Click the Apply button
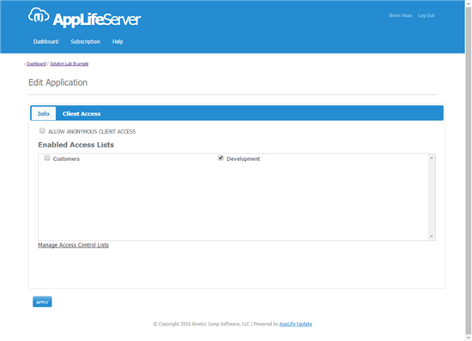Image resolution: width=472 pixels, height=341 pixels. (x=42, y=302)
